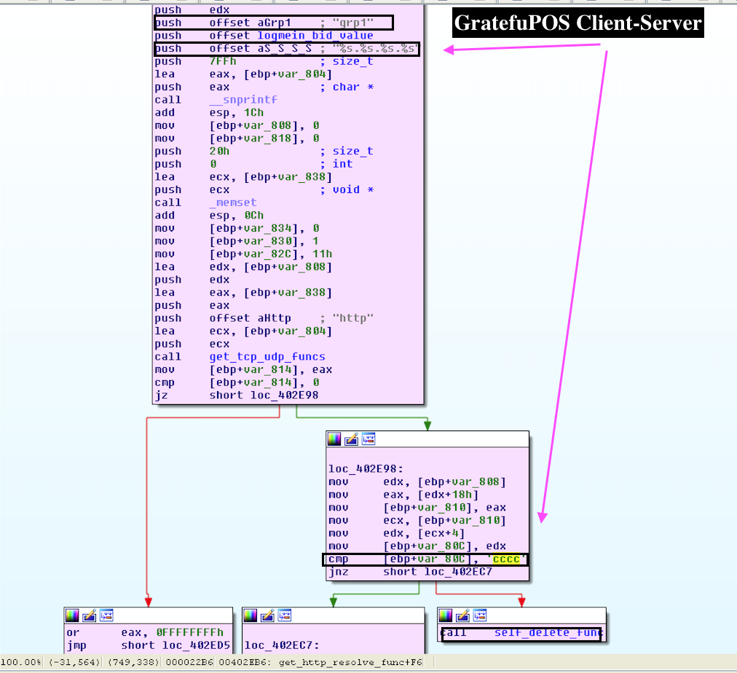Image resolution: width=737 pixels, height=673 pixels.
Task: Set node color for loc_402E98 block
Action: click(334, 439)
